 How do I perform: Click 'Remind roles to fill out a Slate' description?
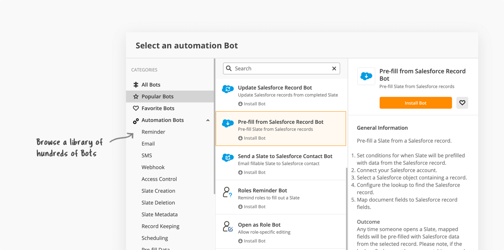pyautogui.click(x=269, y=198)
